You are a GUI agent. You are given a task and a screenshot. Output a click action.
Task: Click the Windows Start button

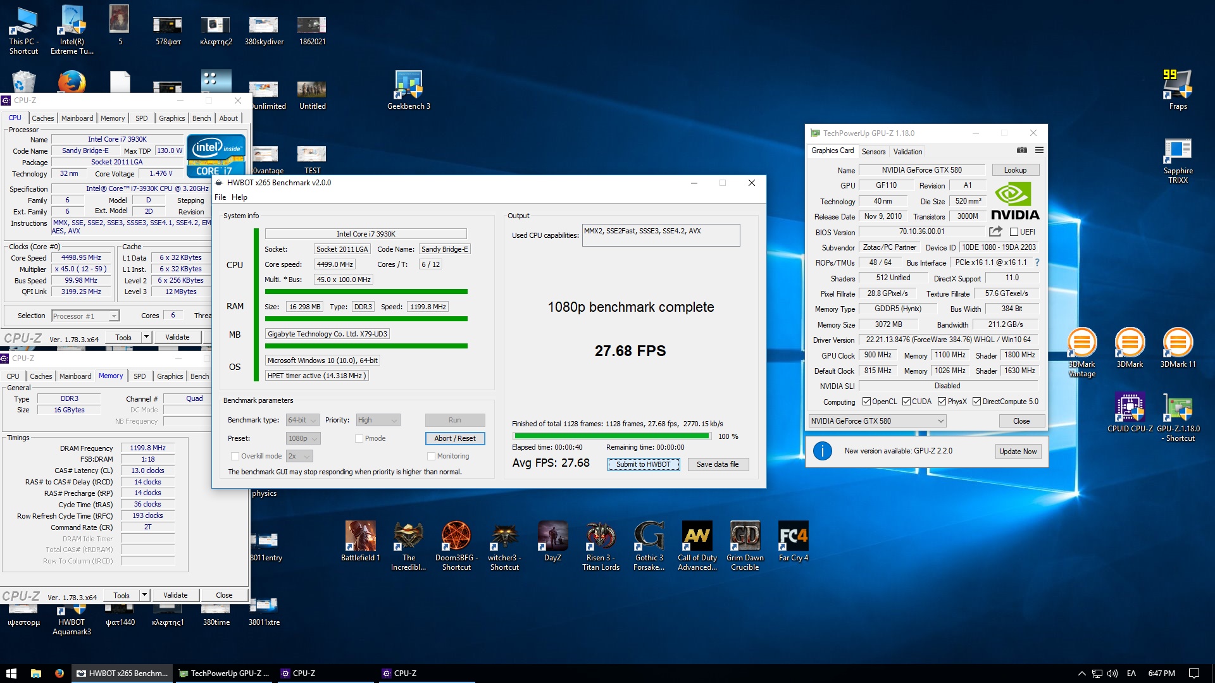coord(11,674)
